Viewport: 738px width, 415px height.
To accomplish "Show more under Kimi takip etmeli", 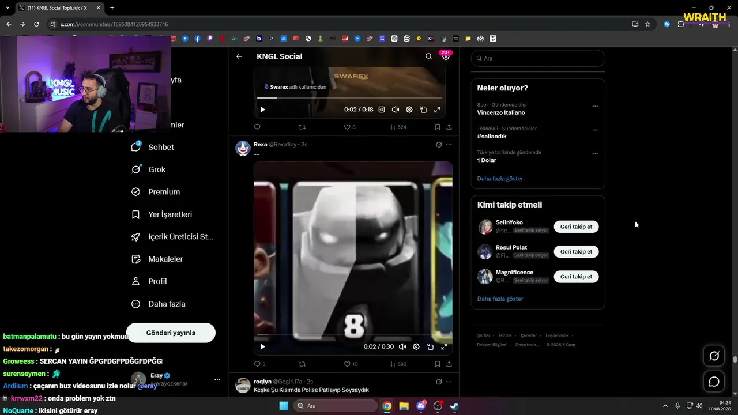I will point(500,299).
